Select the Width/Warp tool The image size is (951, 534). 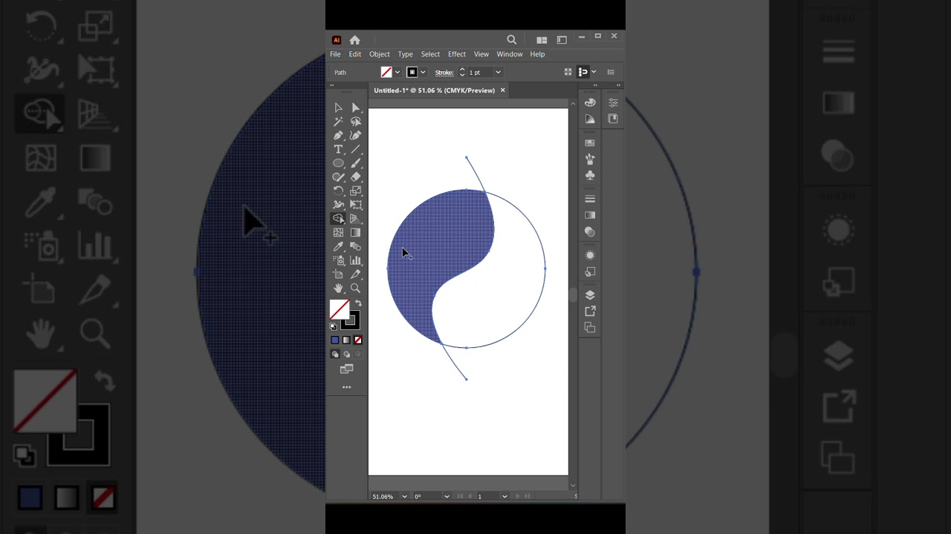pos(338,205)
